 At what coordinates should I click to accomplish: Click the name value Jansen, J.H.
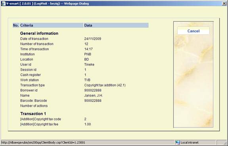click(94, 96)
